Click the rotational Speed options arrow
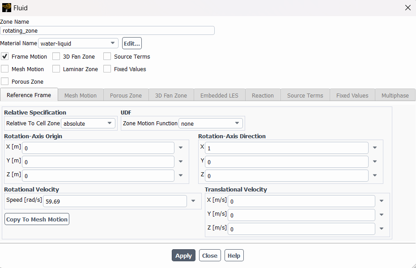 [x=193, y=201]
